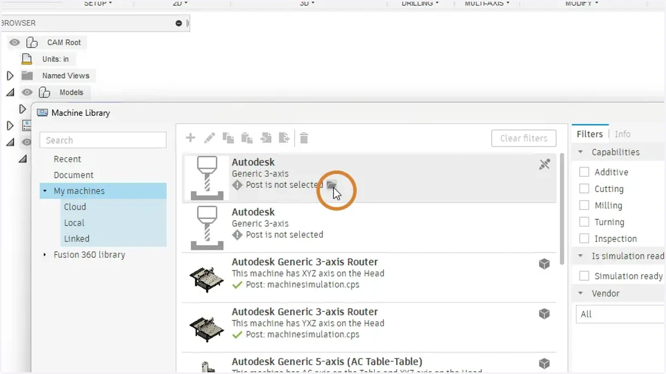Click the crossed-pencil icon on first Autodesk row
The height and width of the screenshot is (374, 666).
544,164
